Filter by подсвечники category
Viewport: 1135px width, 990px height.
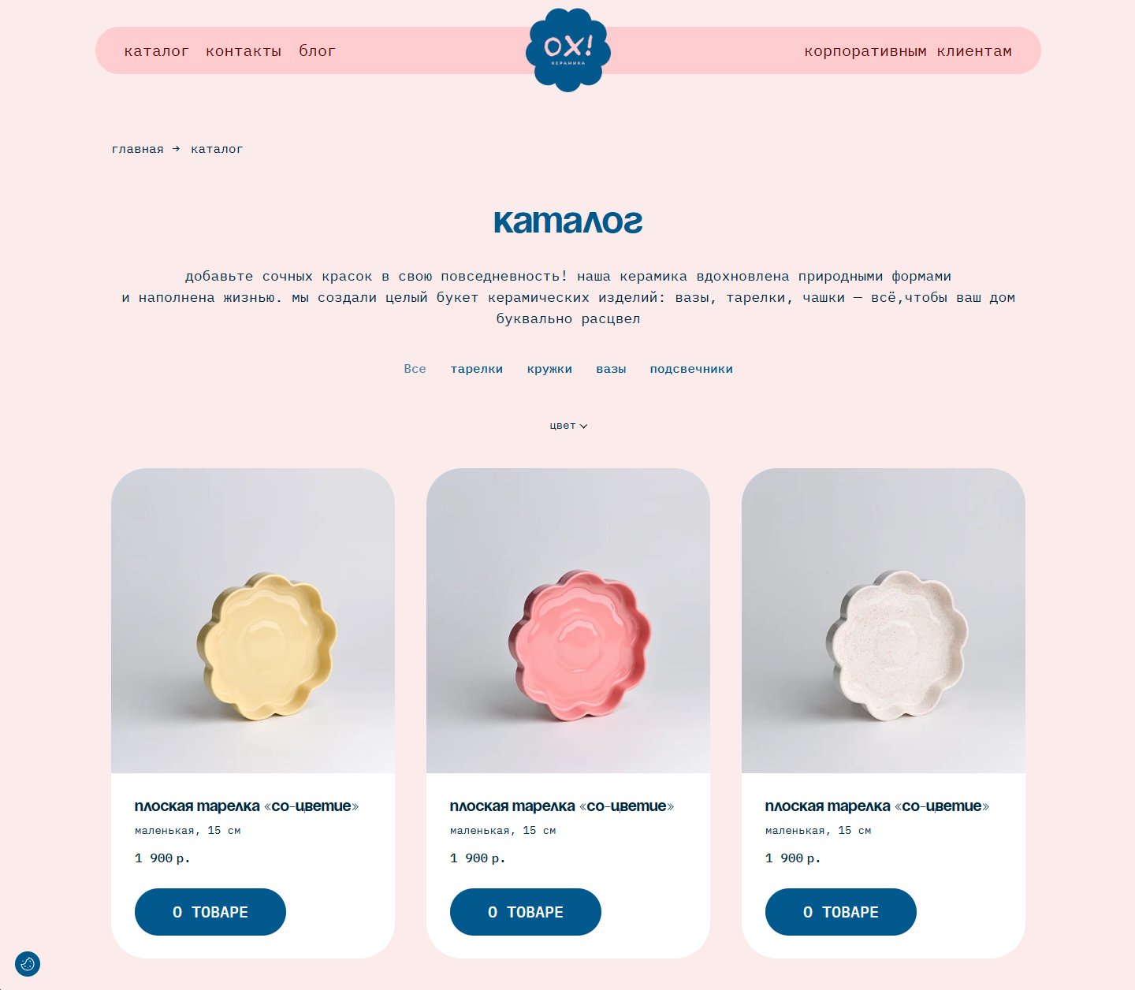pyautogui.click(x=691, y=369)
